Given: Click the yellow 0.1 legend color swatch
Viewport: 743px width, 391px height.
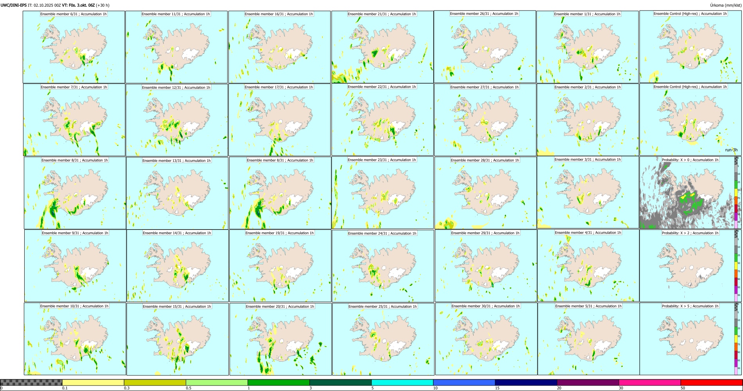Looking at the screenshot, I should coord(93,382).
